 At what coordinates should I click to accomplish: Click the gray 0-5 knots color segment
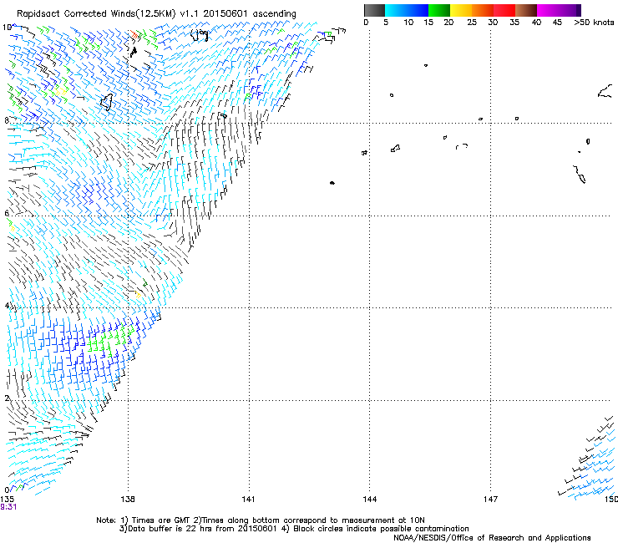point(374,10)
